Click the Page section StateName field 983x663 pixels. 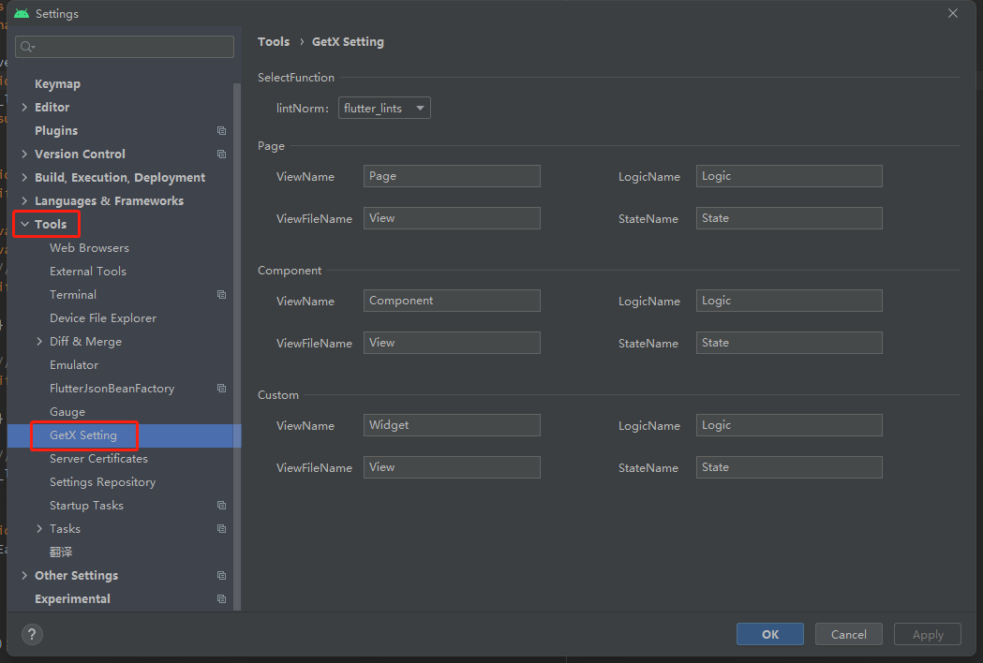(789, 218)
